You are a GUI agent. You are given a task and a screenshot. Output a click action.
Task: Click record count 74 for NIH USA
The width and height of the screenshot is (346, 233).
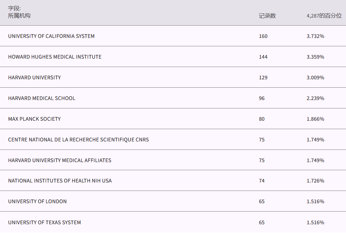click(x=262, y=181)
